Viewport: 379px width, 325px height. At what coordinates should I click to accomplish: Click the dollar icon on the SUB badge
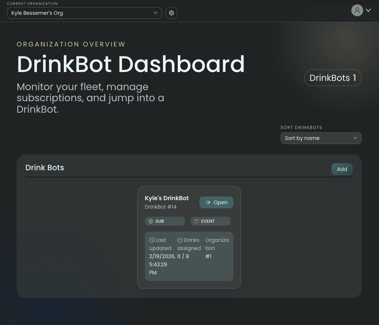[x=151, y=221]
